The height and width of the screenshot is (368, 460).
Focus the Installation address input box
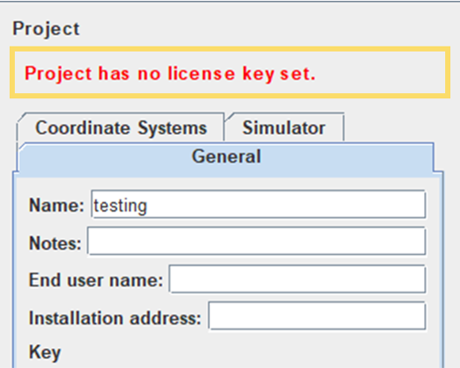pos(317,316)
